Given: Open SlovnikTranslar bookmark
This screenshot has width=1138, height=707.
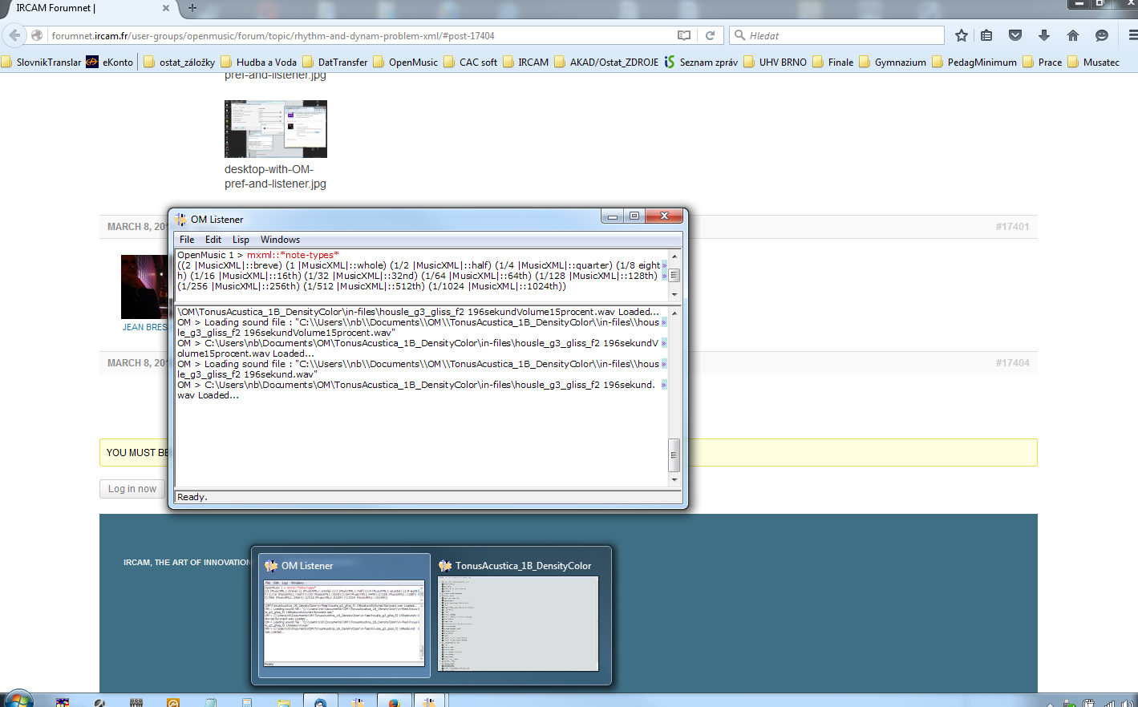Looking at the screenshot, I should point(42,62).
